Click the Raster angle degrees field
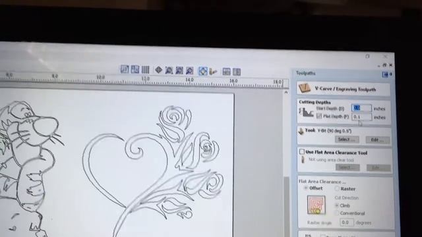 click(x=347, y=223)
